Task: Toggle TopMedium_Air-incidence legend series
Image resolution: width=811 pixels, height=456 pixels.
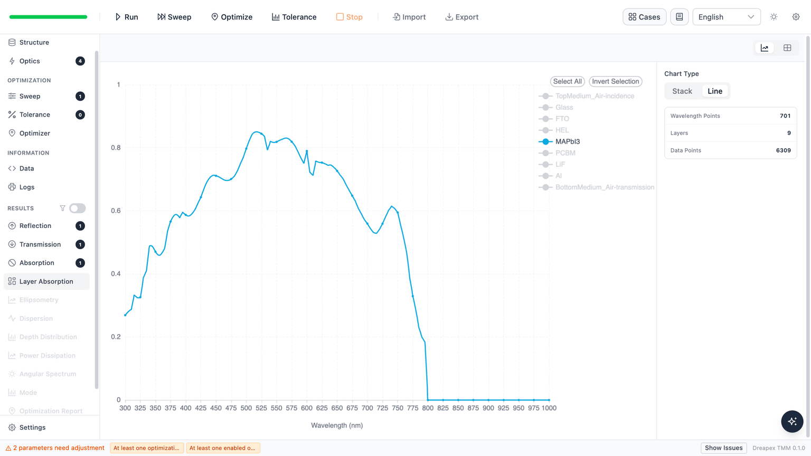Action: pos(586,96)
